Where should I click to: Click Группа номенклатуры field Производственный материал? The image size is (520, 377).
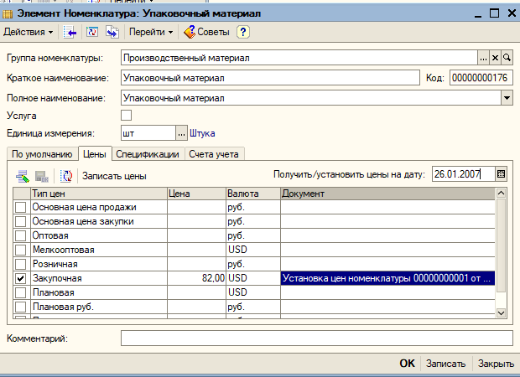299,58
